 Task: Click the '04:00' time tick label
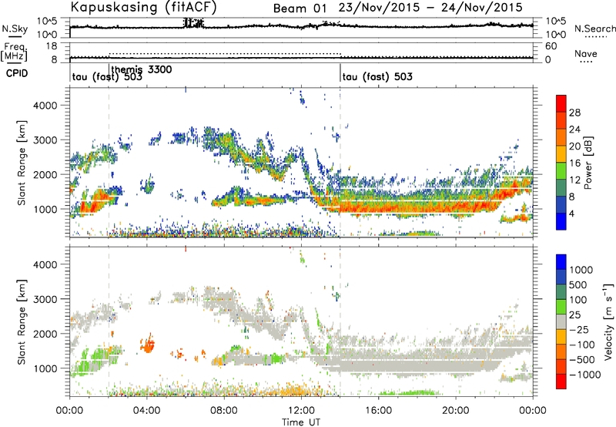[x=146, y=411]
